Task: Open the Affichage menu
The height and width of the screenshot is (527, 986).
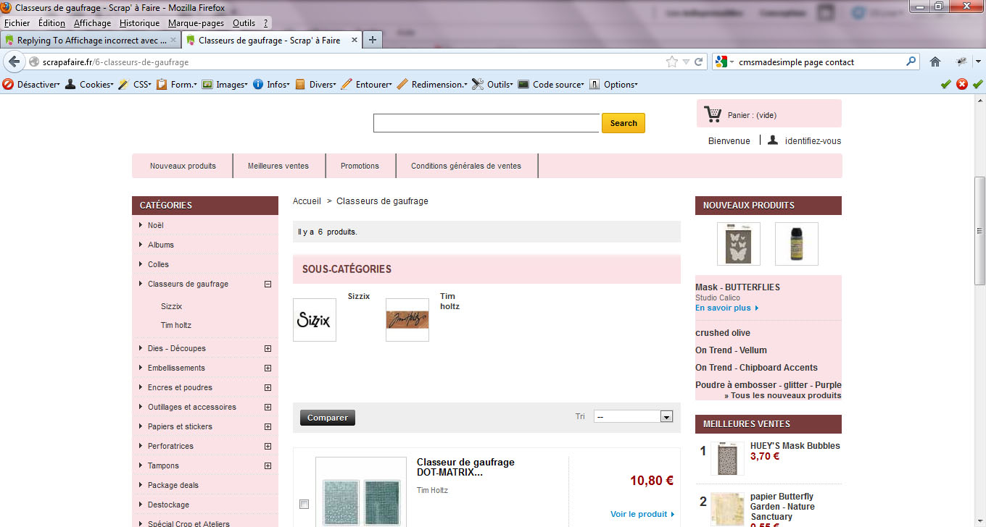Action: pyautogui.click(x=92, y=23)
